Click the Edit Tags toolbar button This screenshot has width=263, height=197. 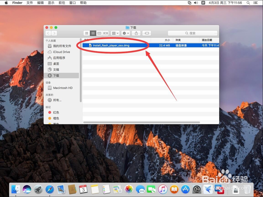coord(146,33)
